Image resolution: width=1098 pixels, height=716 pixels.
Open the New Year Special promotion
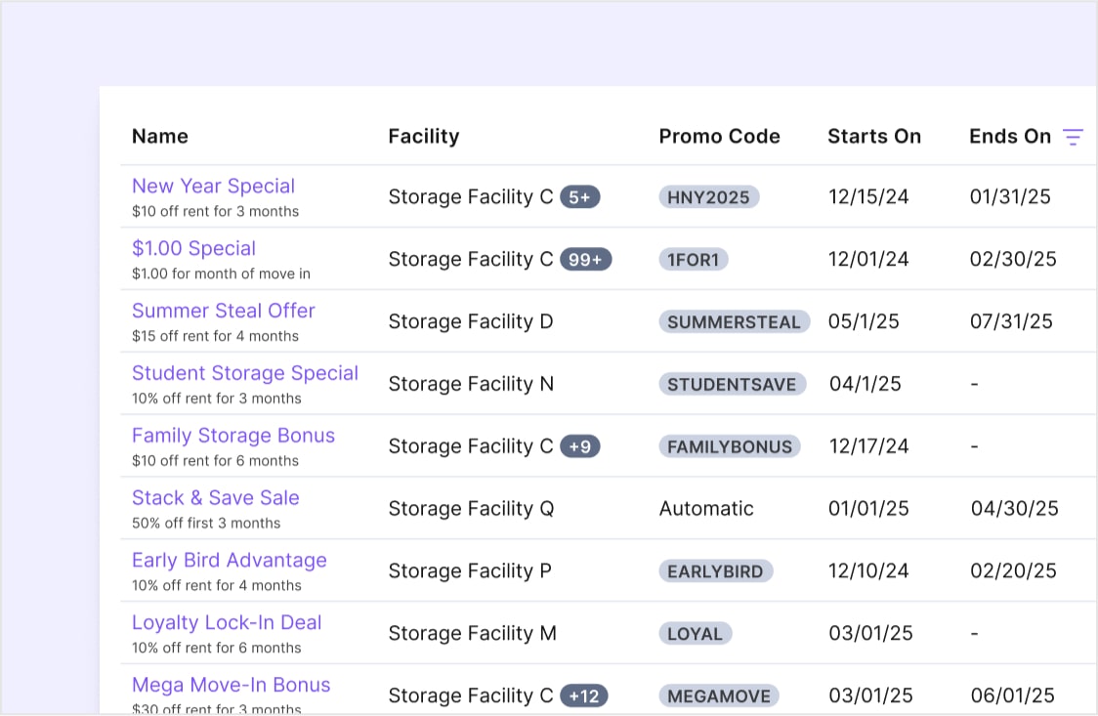point(214,187)
